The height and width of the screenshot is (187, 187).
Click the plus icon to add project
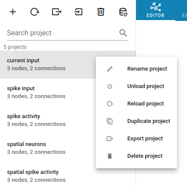[13, 12]
